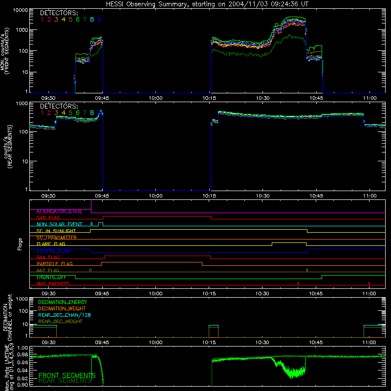The image size is (391, 391).
Task: Click 10:15 tick label under front segments plot
Action: click(209, 98)
